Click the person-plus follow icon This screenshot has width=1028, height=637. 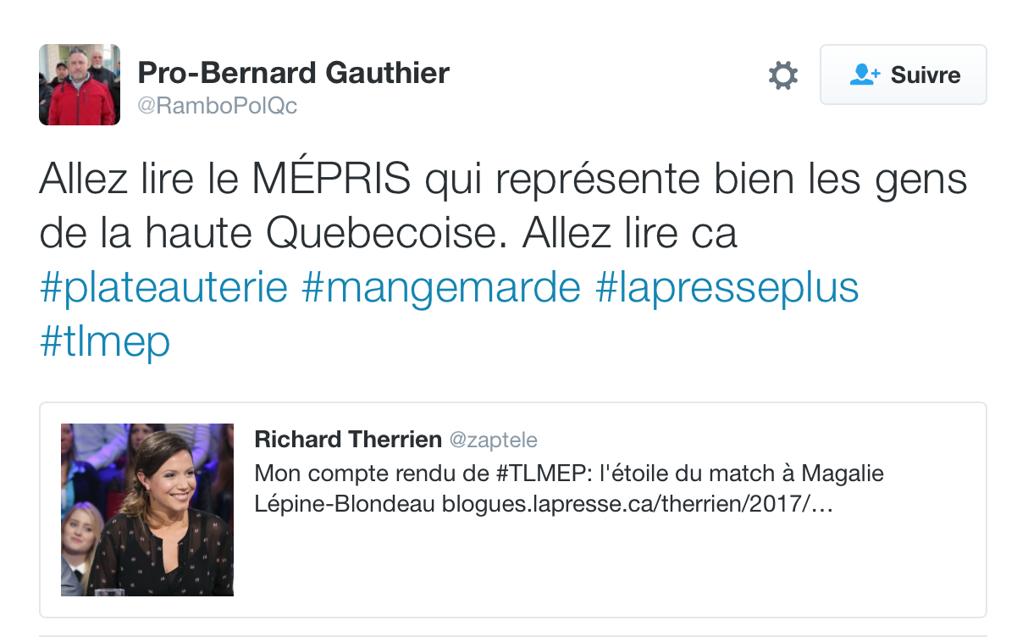[x=865, y=75]
